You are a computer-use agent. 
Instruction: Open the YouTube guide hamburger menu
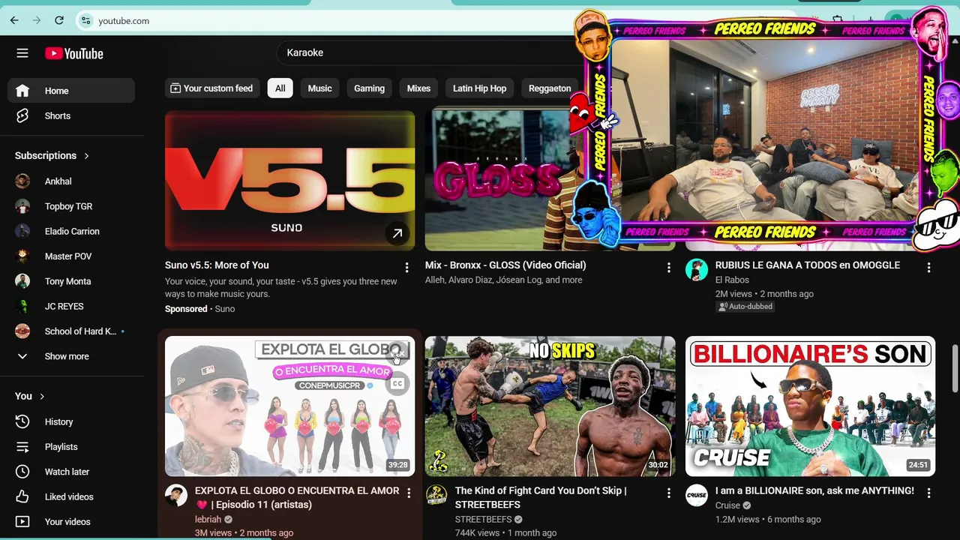(22, 53)
